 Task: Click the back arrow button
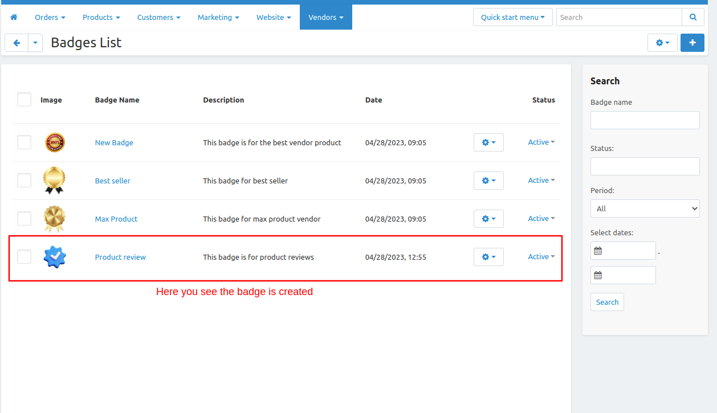point(17,43)
